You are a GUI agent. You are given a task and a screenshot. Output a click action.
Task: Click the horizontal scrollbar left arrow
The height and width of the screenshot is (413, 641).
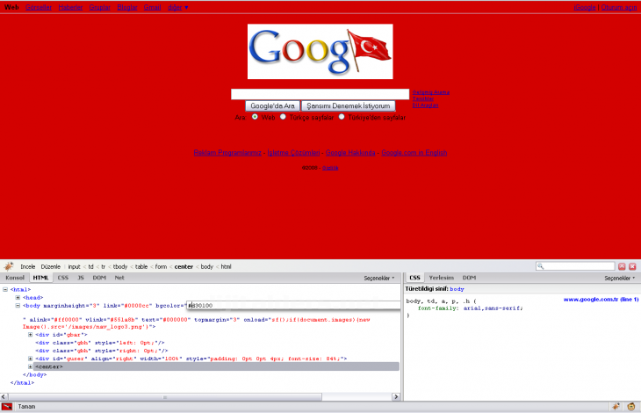[x=4, y=397]
